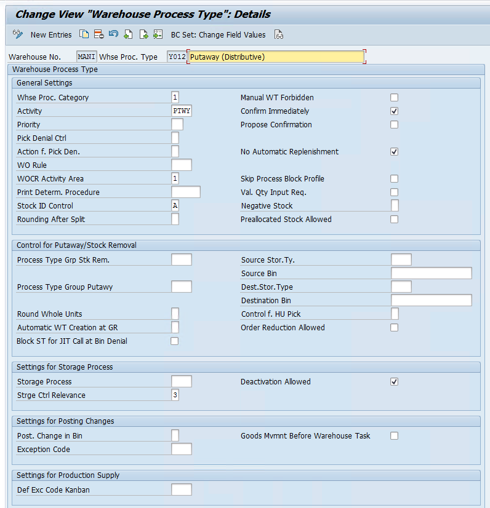The width and height of the screenshot is (490, 508).
Task: Select the Action f. Pick Den. field
Action: point(175,151)
